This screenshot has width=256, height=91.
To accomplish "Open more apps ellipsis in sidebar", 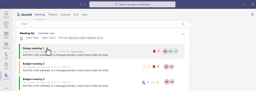I will coord(6,88).
